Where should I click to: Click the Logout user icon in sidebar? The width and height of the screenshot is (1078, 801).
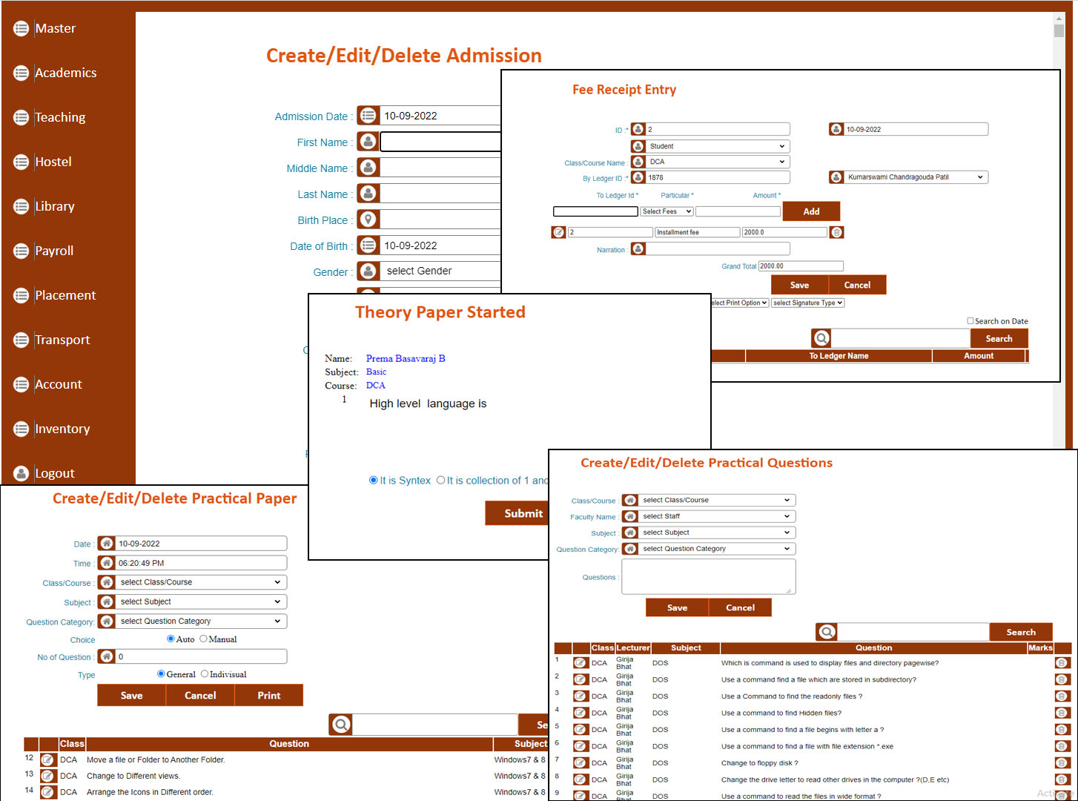(x=22, y=473)
